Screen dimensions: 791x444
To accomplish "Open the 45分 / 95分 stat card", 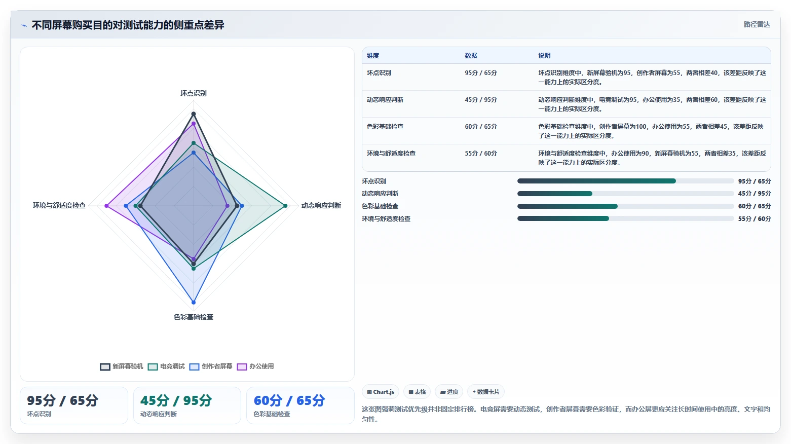I will tap(187, 405).
